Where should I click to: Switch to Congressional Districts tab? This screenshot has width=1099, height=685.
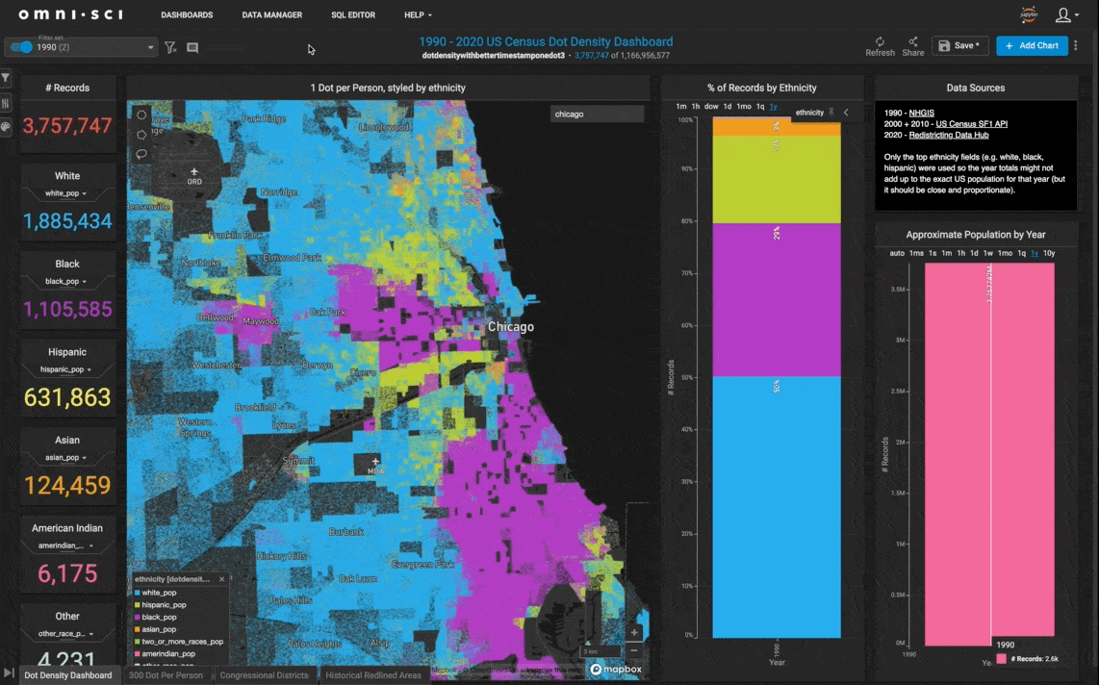(265, 675)
